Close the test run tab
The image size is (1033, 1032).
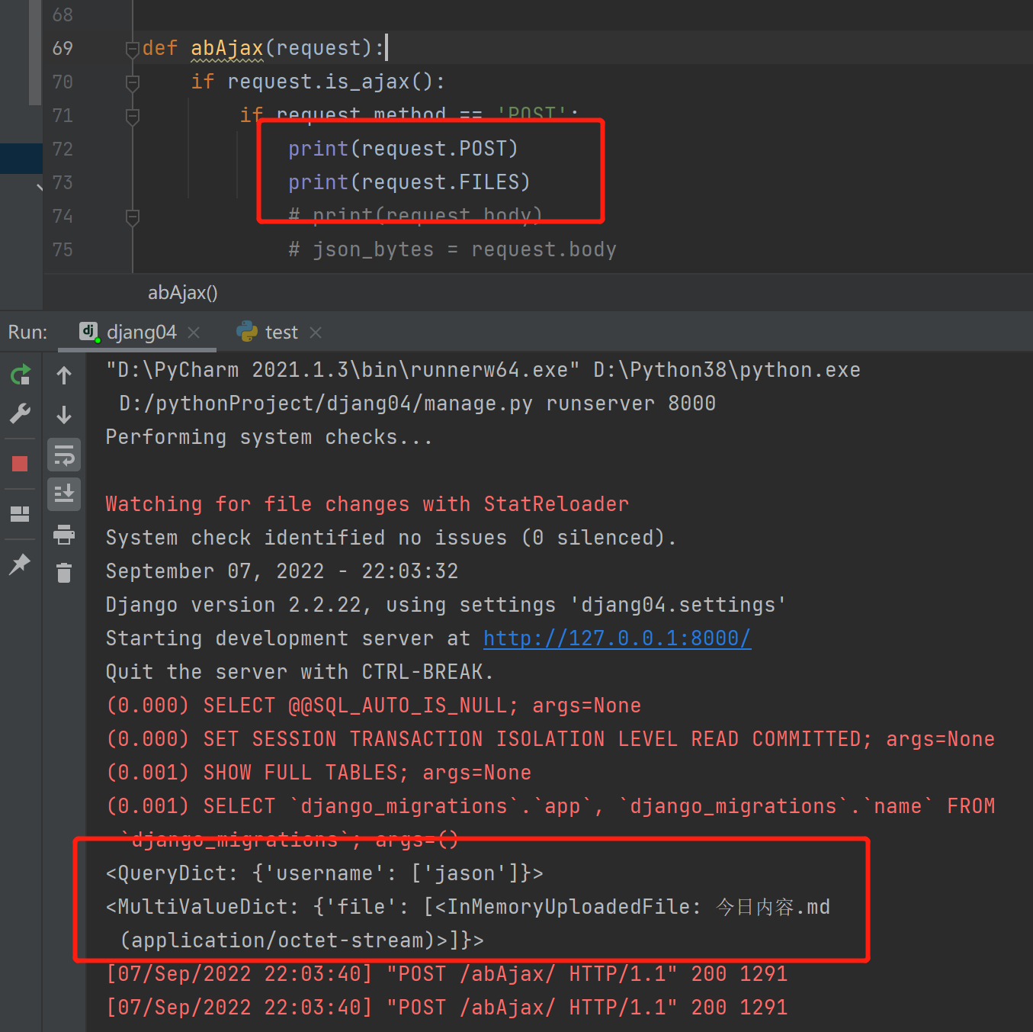coord(316,333)
